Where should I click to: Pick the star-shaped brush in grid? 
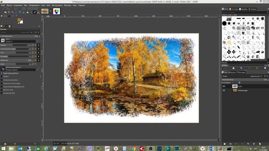pos(229,23)
